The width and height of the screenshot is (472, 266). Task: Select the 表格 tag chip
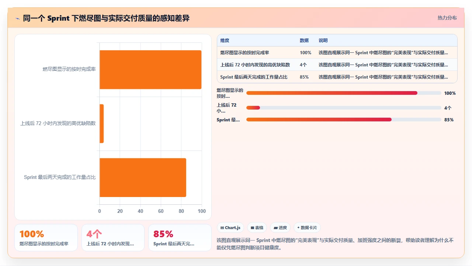(x=257, y=228)
